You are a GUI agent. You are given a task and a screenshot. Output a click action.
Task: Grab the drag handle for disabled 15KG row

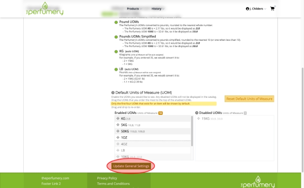point(199,118)
